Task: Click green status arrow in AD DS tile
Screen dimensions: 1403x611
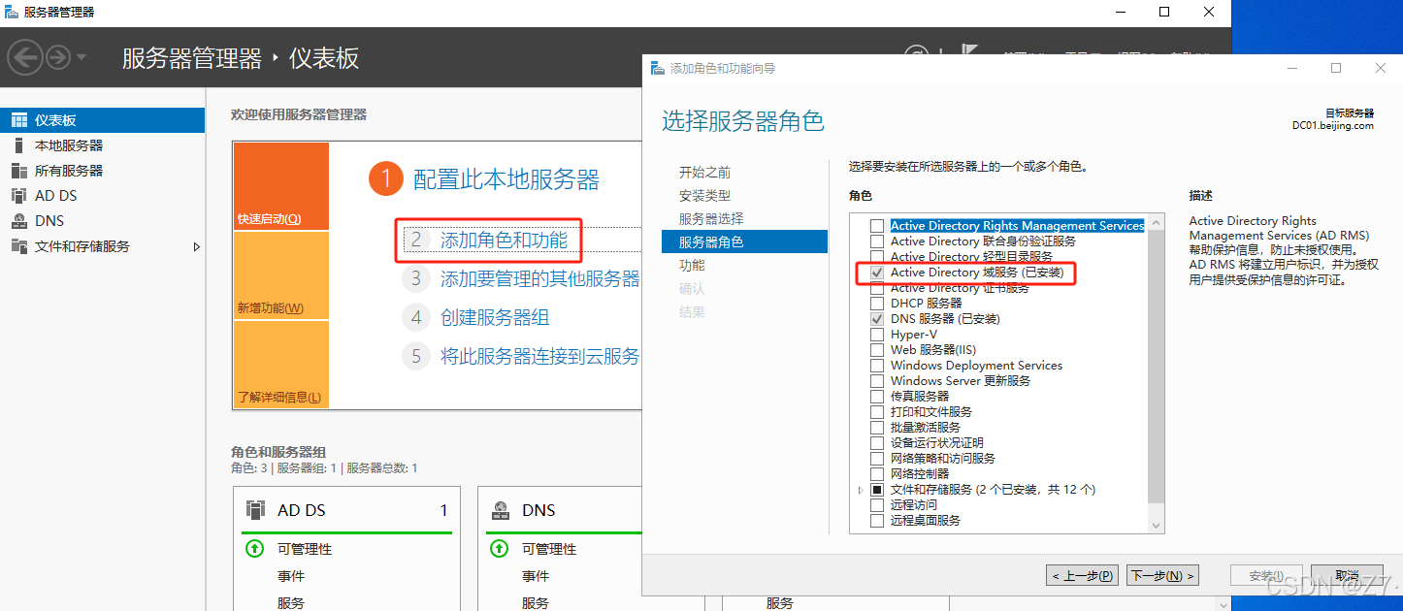Action: pyautogui.click(x=254, y=549)
